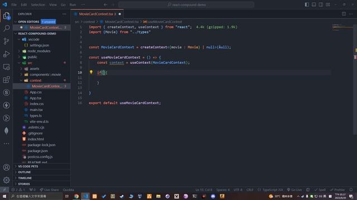Toggle Secondary Side Bar layout icon

[321, 4]
